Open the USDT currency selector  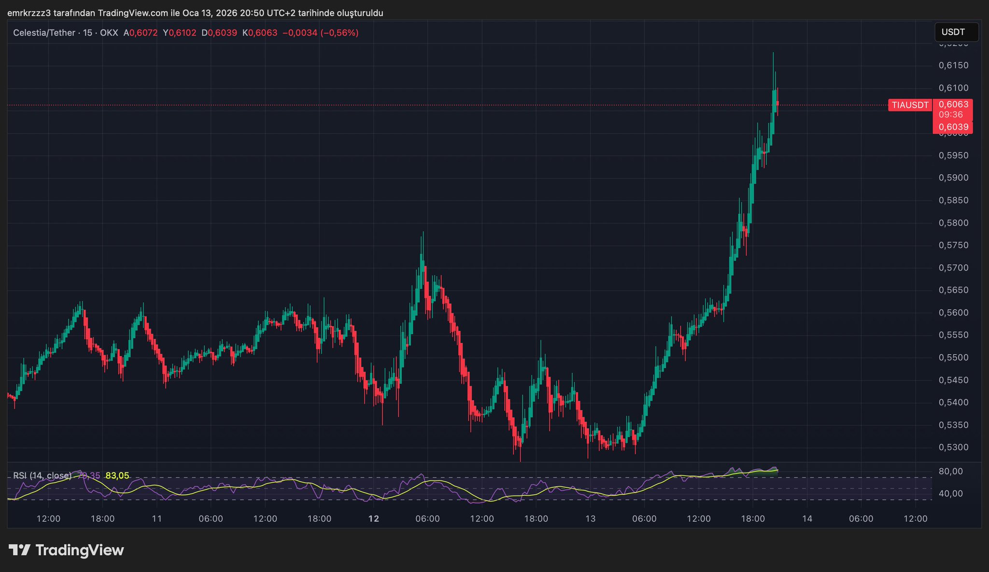pyautogui.click(x=956, y=32)
